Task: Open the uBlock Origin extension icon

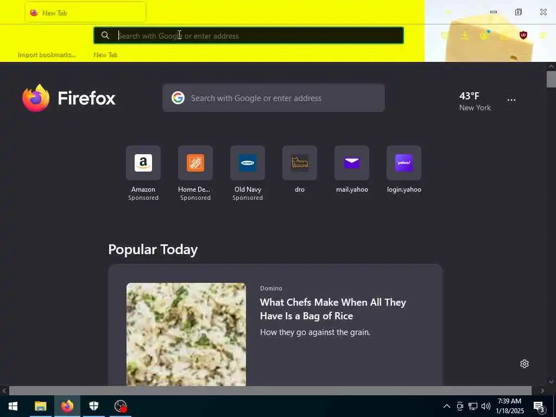Action: tap(523, 35)
